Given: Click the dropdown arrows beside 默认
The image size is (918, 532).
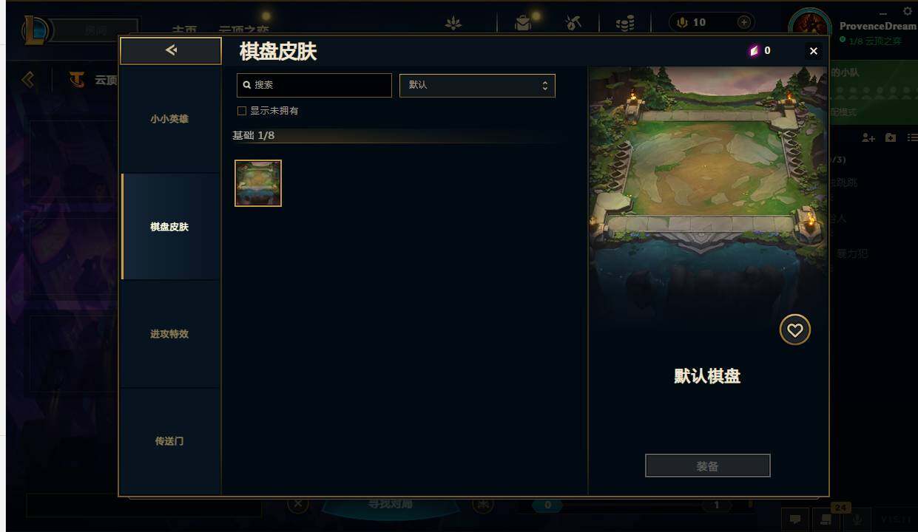Looking at the screenshot, I should pyautogui.click(x=545, y=85).
